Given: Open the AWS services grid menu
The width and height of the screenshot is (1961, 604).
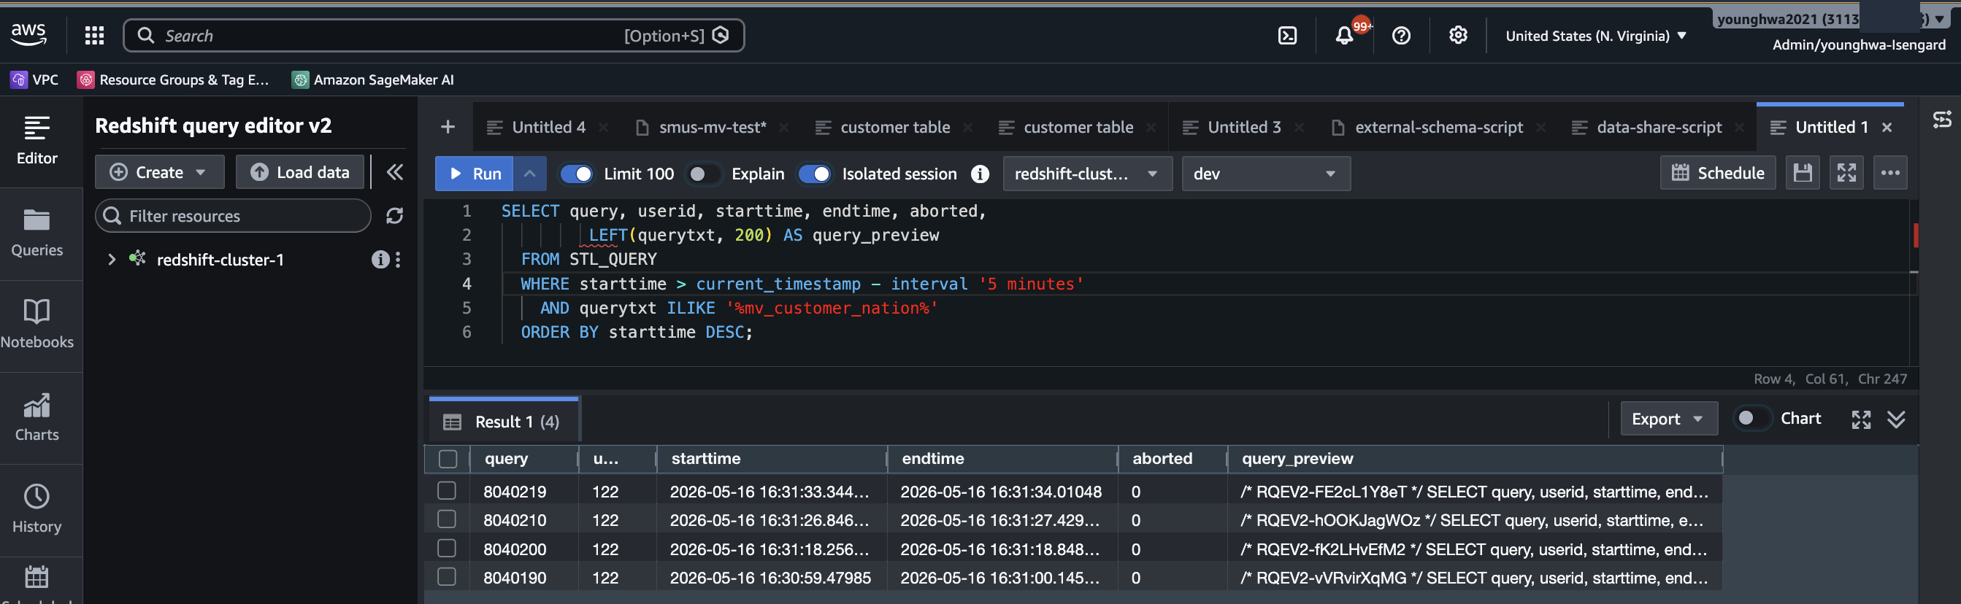Looking at the screenshot, I should (x=94, y=35).
